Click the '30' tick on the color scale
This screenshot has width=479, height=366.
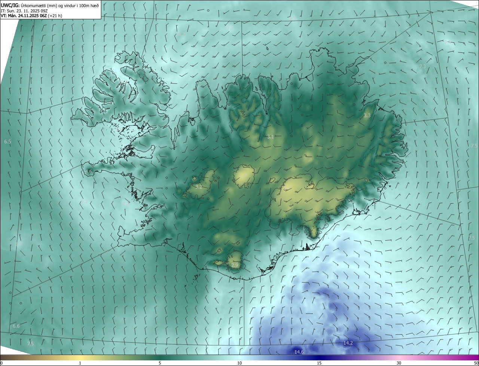tap(399, 363)
